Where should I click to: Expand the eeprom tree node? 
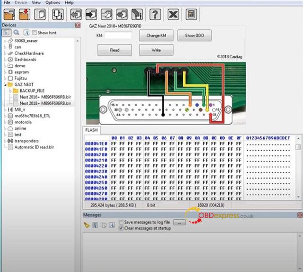coord(5,72)
